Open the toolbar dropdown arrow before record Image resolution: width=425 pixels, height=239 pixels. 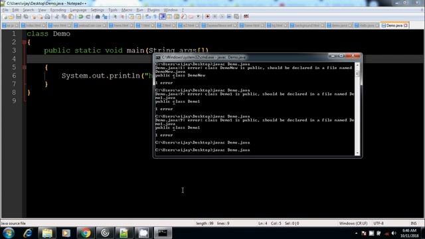(x=198, y=17)
